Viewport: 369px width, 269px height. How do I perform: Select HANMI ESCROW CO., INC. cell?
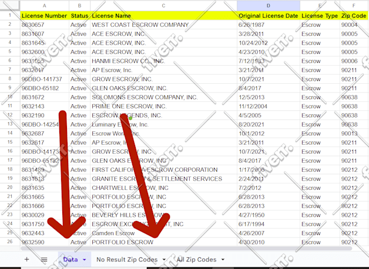163,61
